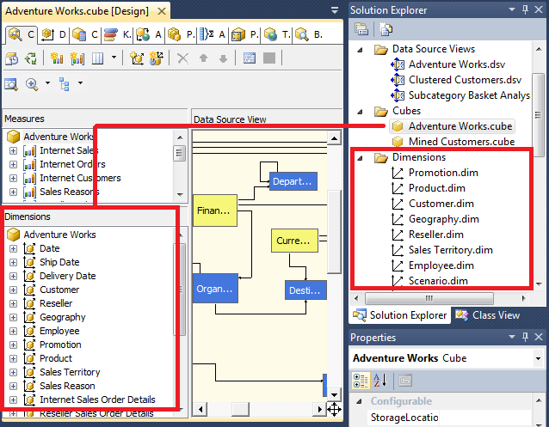Expand the Customer dimension node
The width and height of the screenshot is (549, 427).
point(13,290)
